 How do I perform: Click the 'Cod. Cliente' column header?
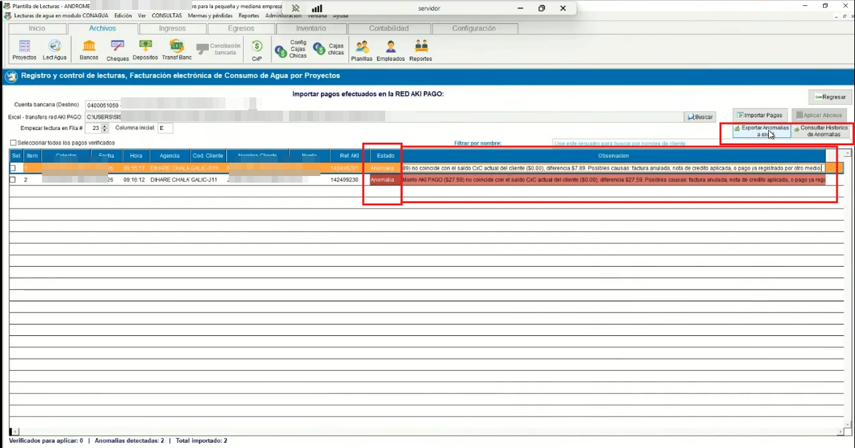tap(208, 155)
